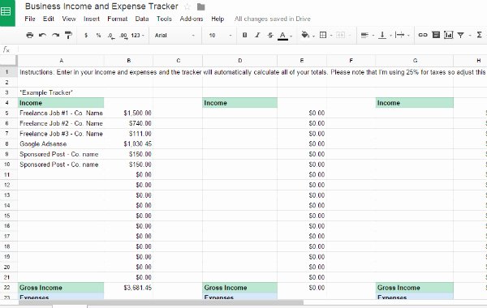The width and height of the screenshot is (487, 308).
Task: Select the $3,681.45 gross income total
Action: pos(128,288)
